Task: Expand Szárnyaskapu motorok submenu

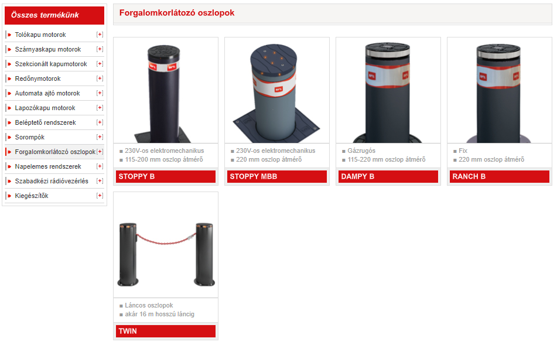Action: [100, 49]
